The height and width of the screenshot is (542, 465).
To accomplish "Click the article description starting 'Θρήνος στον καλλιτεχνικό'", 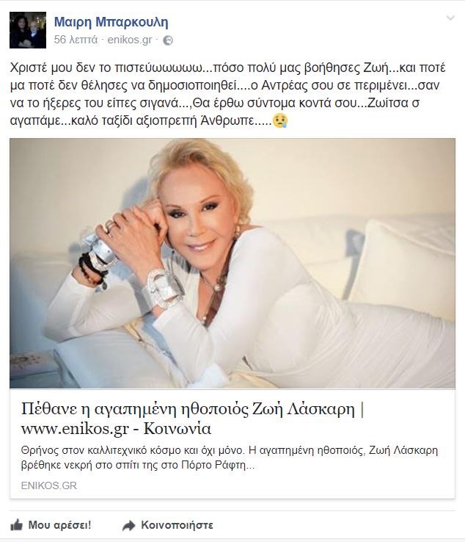I will click(230, 458).
